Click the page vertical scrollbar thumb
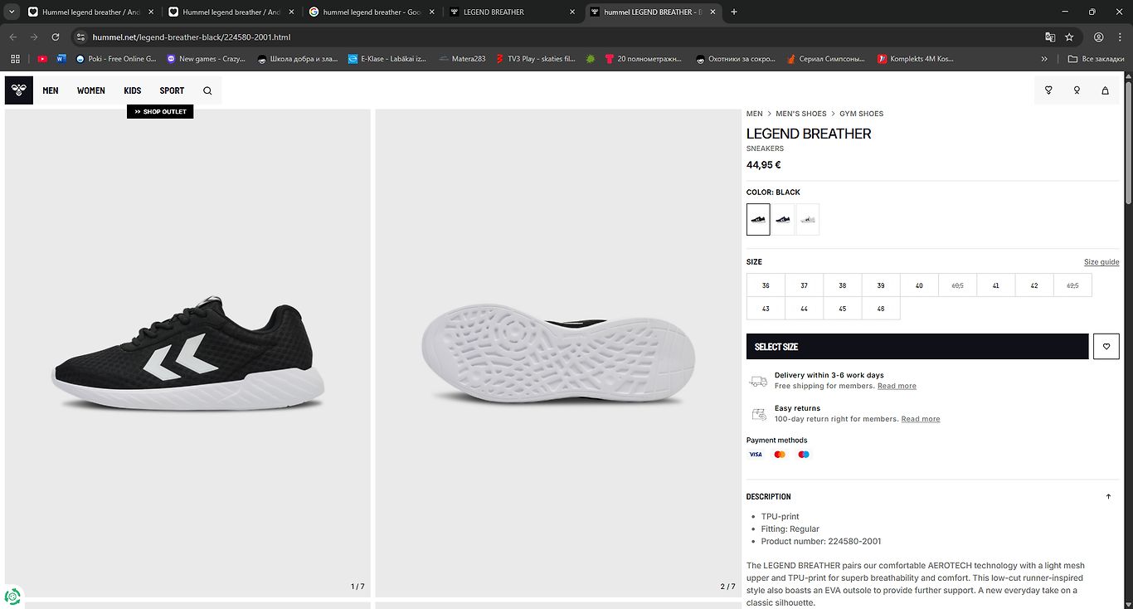 pyautogui.click(x=1128, y=143)
